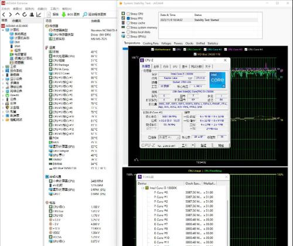
Task: Open the processor selection dropdown in CPU-Z
Action: click(x=169, y=138)
